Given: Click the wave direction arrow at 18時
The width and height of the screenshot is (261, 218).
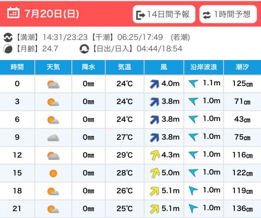Looking at the screenshot, I should pos(193,191).
